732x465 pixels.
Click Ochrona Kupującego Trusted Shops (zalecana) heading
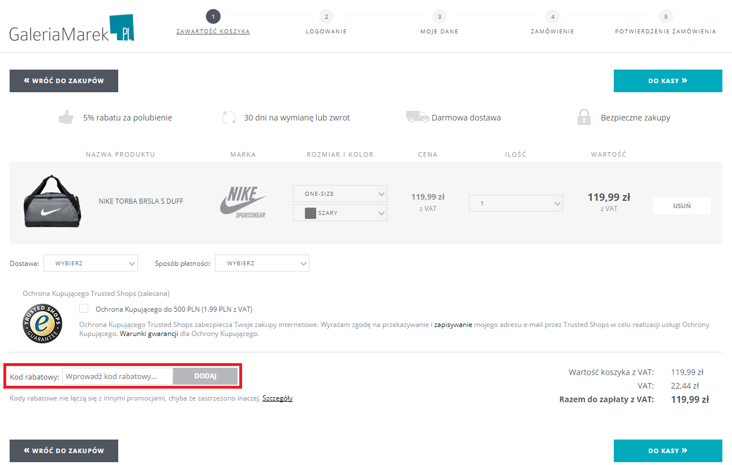(x=96, y=294)
